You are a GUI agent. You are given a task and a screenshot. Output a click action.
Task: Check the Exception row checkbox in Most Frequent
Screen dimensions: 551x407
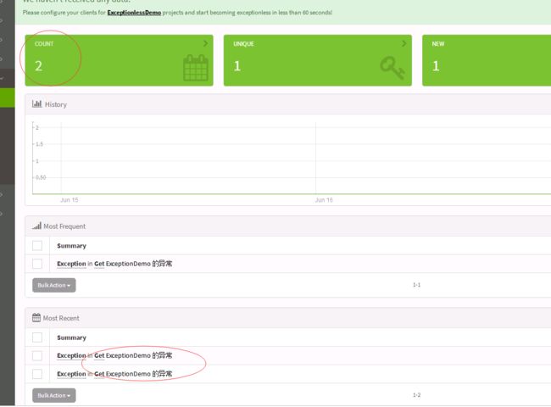point(37,264)
